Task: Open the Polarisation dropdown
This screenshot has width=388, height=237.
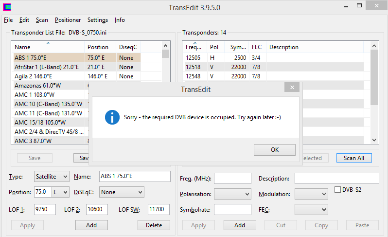Action: click(x=232, y=194)
